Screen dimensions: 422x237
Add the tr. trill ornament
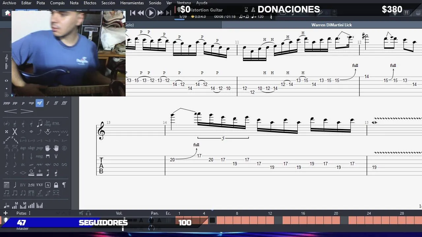coord(23,165)
